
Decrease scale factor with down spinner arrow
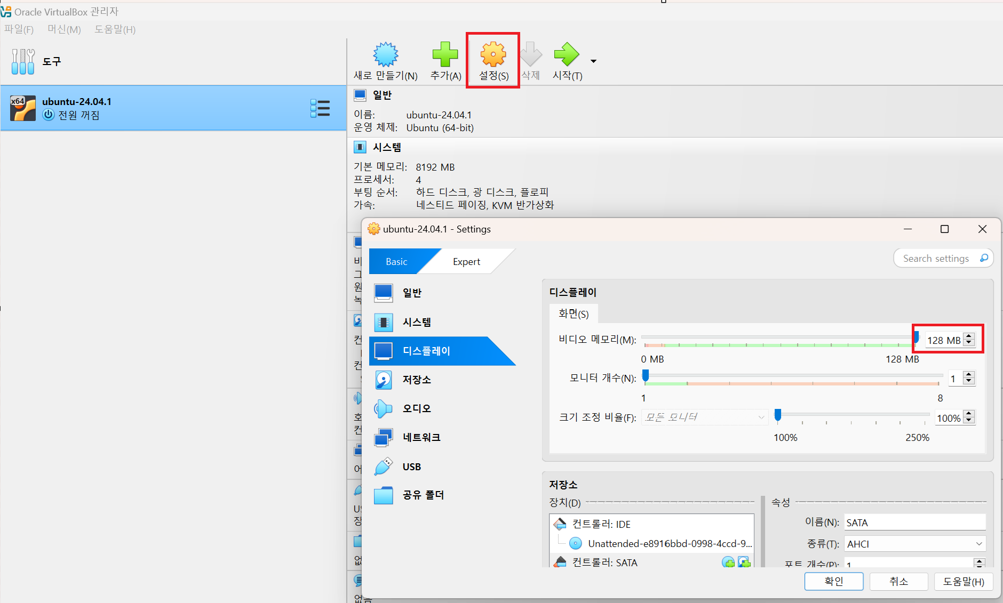(x=969, y=421)
